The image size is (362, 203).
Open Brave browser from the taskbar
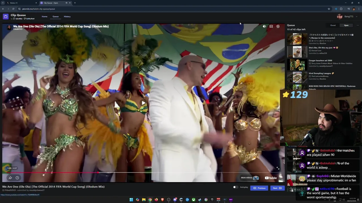click(162, 200)
